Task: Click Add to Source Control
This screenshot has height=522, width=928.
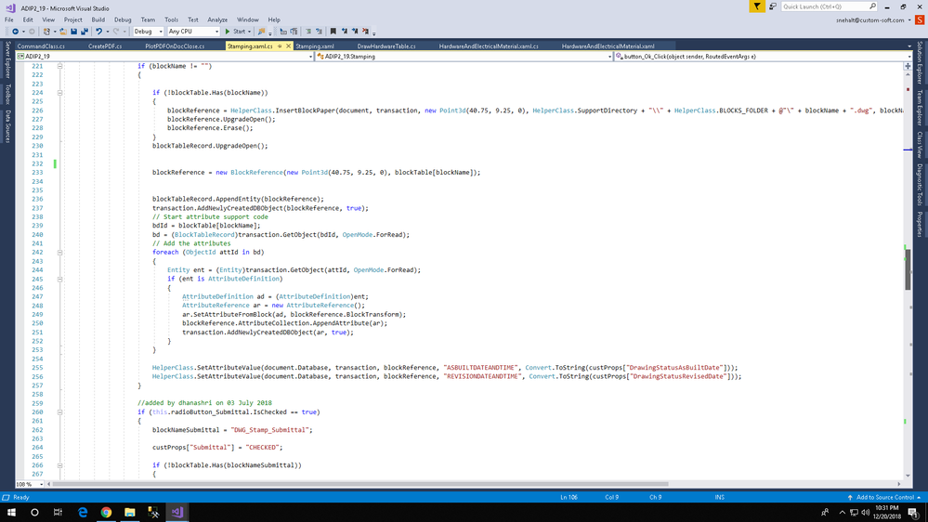Action: click(885, 497)
